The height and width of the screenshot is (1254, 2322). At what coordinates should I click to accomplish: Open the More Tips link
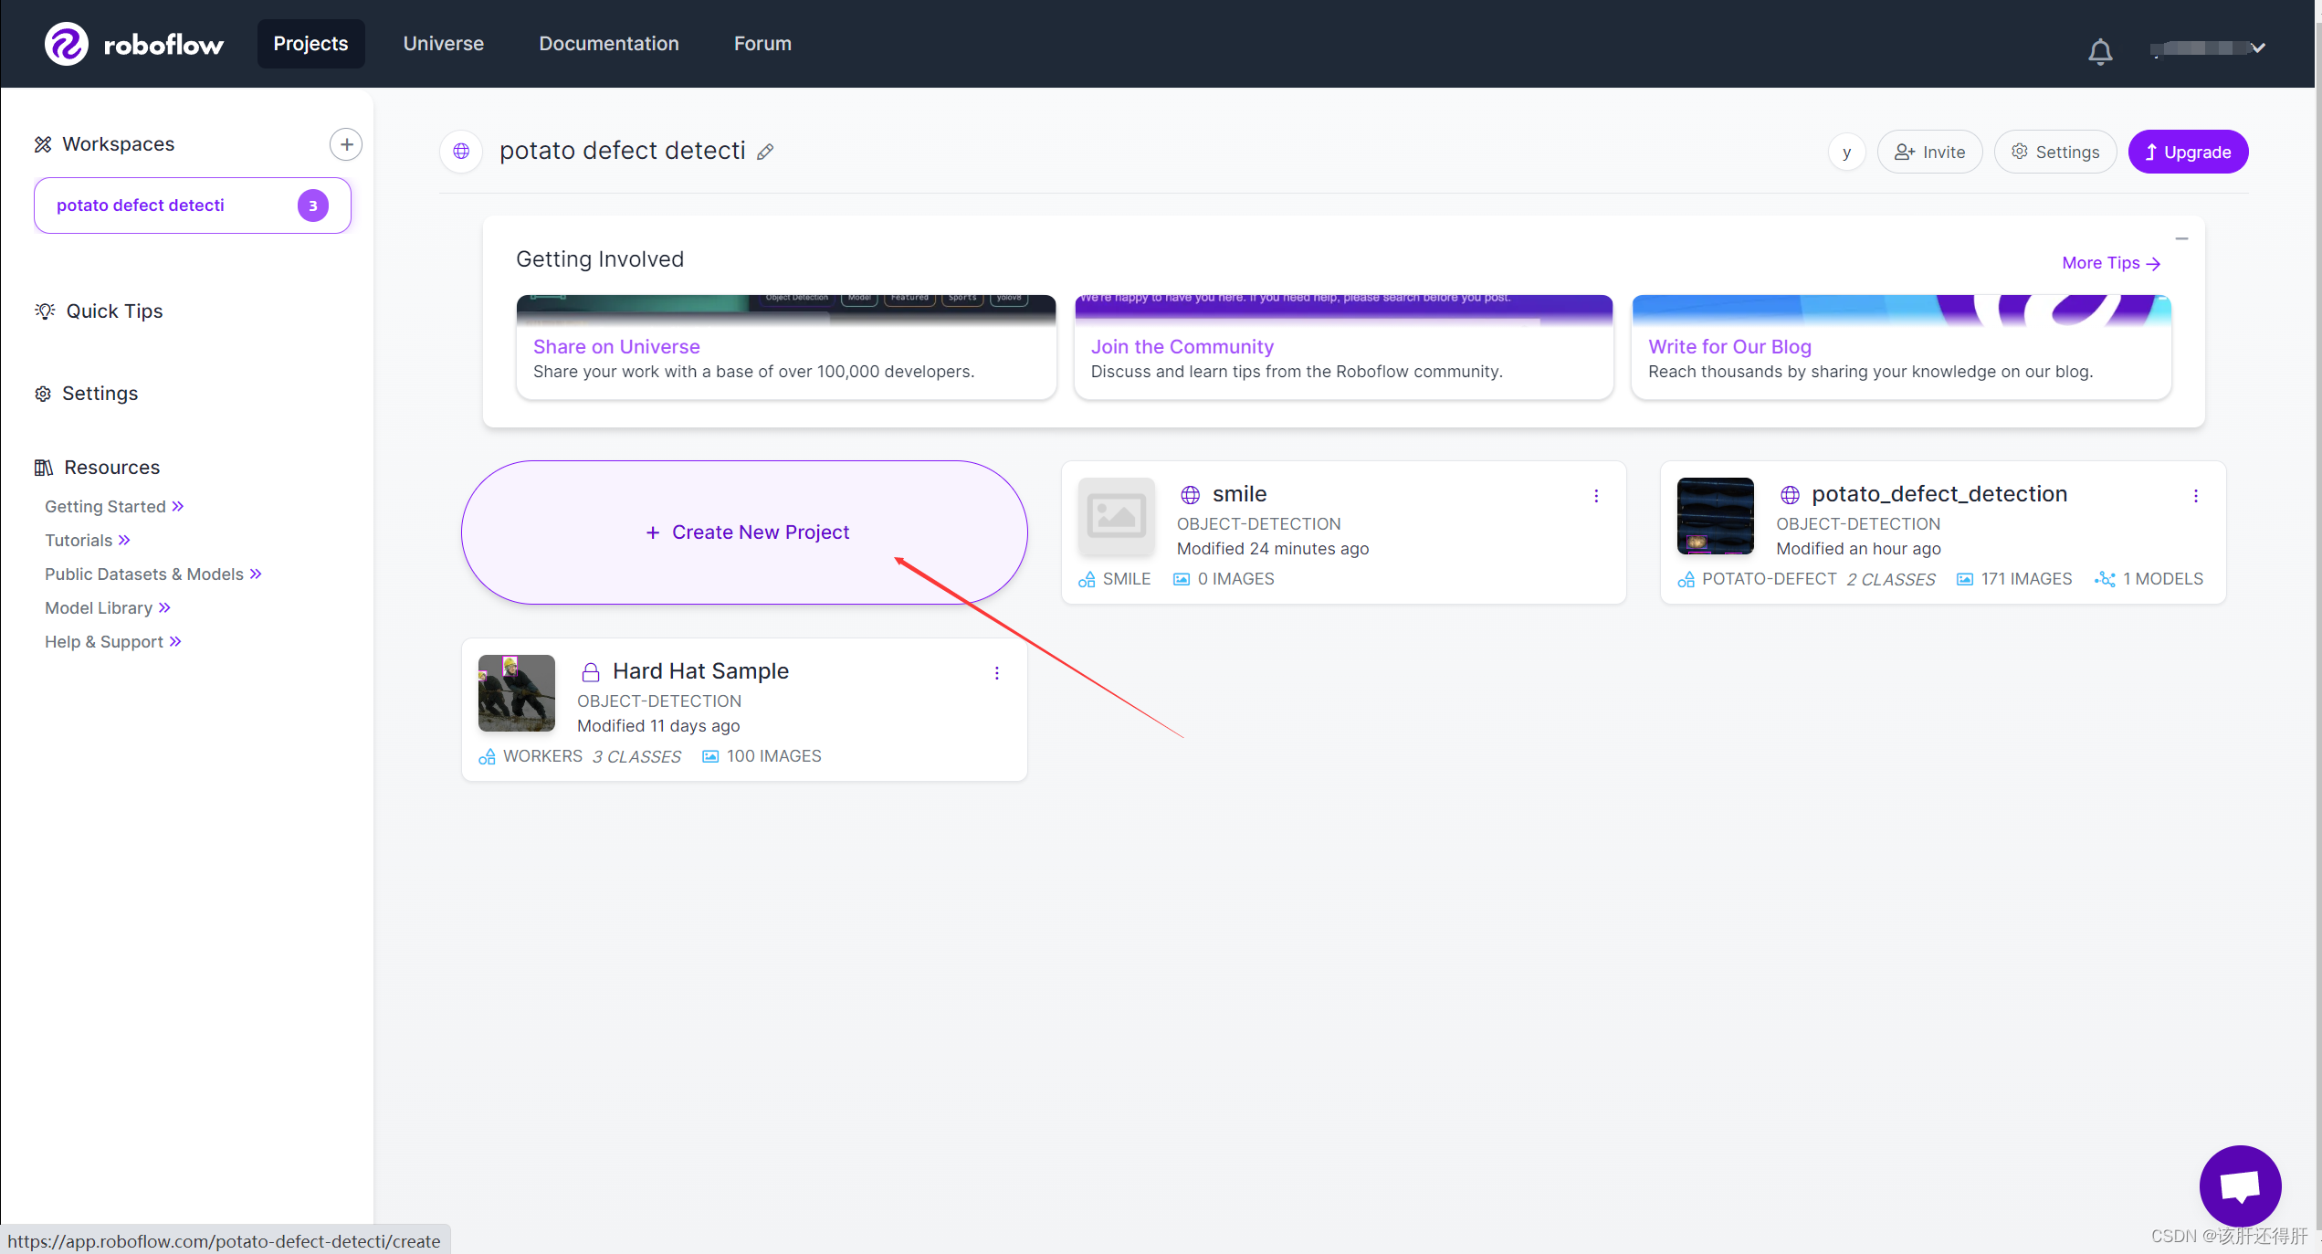2111,263
